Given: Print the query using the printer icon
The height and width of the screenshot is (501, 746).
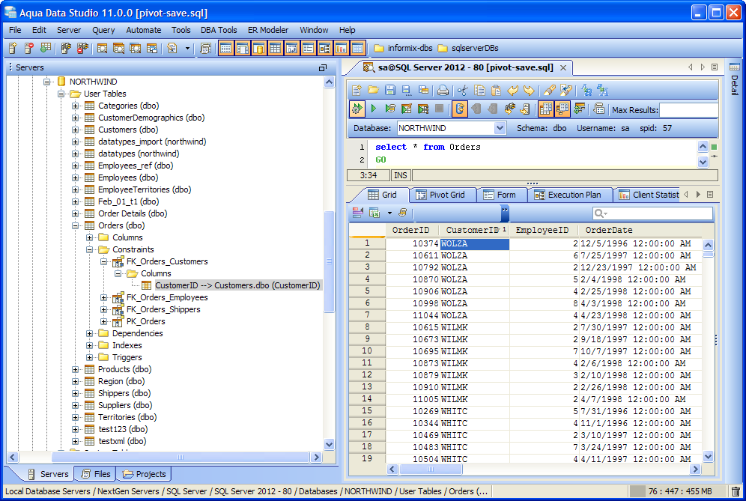Looking at the screenshot, I should click(x=443, y=90).
